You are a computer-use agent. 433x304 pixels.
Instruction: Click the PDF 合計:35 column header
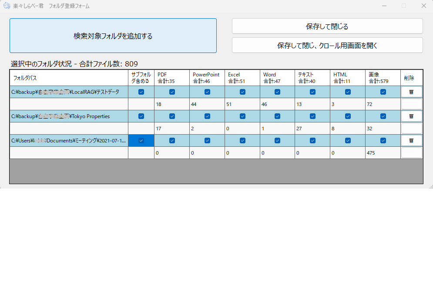pyautogui.click(x=171, y=77)
